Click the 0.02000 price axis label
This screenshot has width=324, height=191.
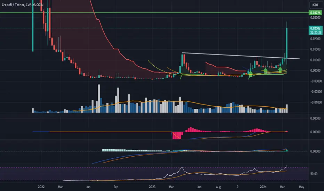click(315, 39)
